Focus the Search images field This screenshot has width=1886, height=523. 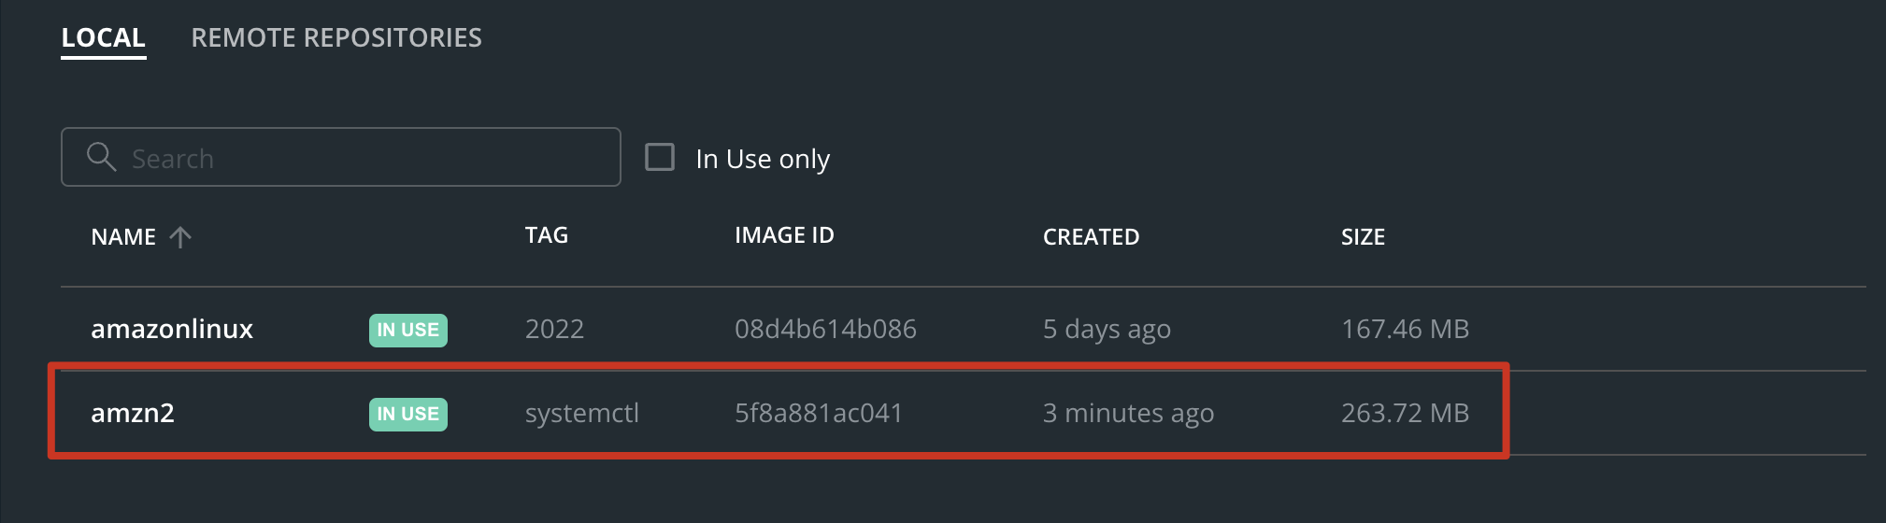point(341,157)
